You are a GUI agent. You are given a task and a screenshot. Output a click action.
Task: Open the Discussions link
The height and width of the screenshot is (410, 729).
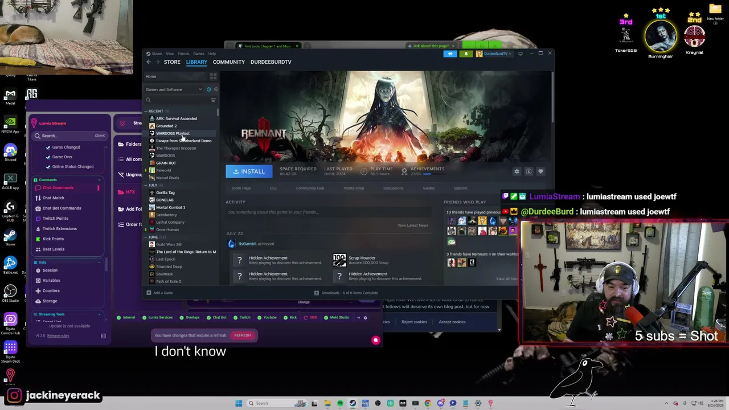pos(393,188)
